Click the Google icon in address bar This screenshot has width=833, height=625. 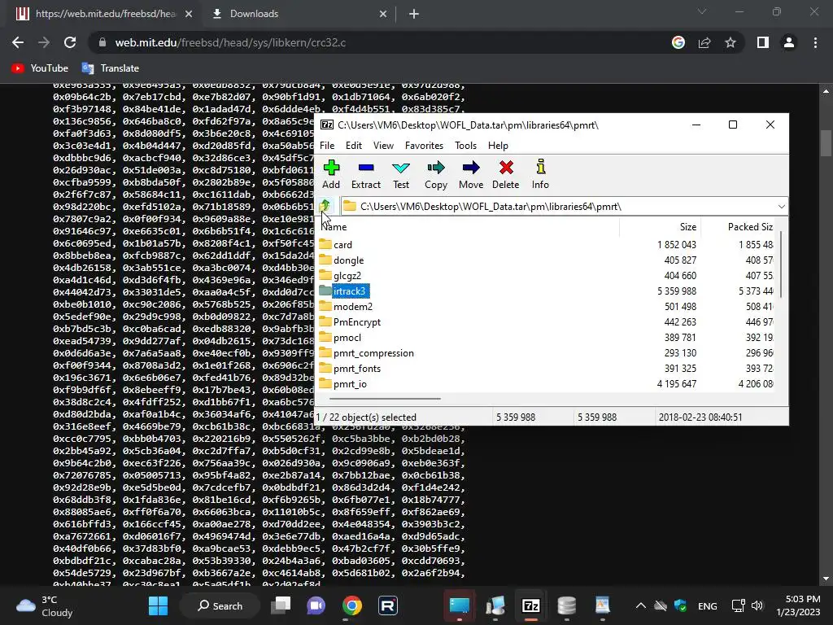pyautogui.click(x=678, y=42)
